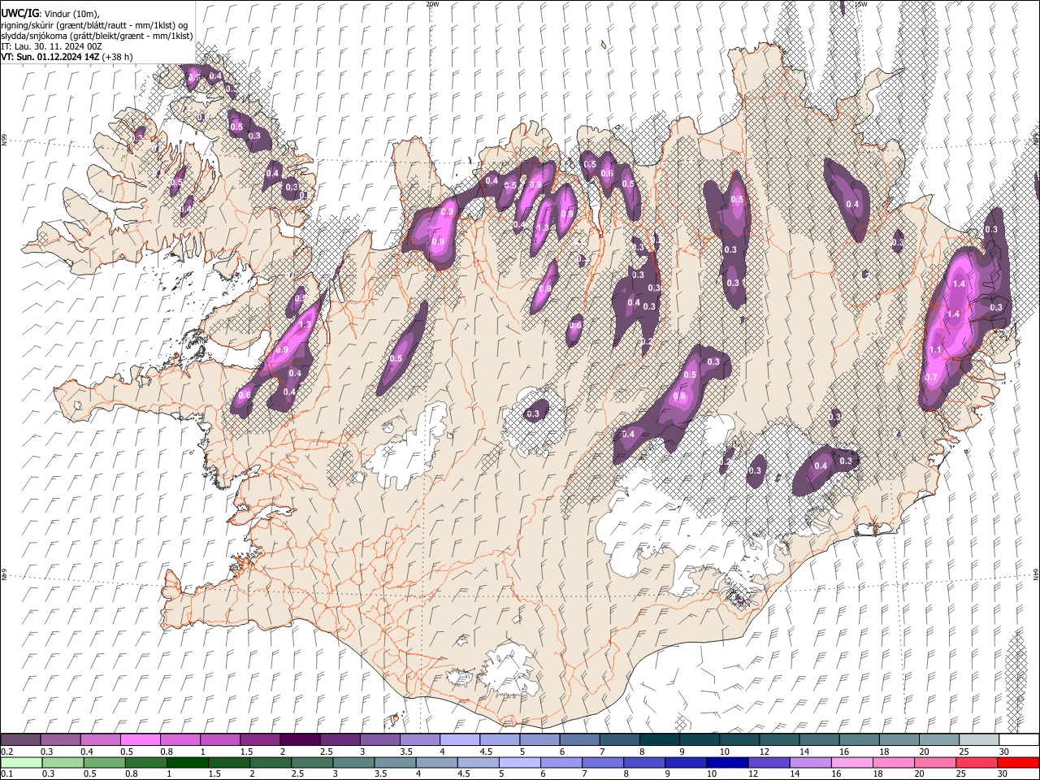Click the light lavender swatch labeled 4 in top legend row
Viewport: 1040px width, 780px height.
pyautogui.click(x=460, y=739)
